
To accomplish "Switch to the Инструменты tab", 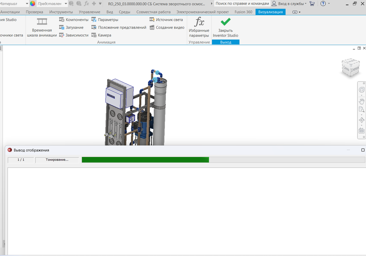I will tap(61, 12).
